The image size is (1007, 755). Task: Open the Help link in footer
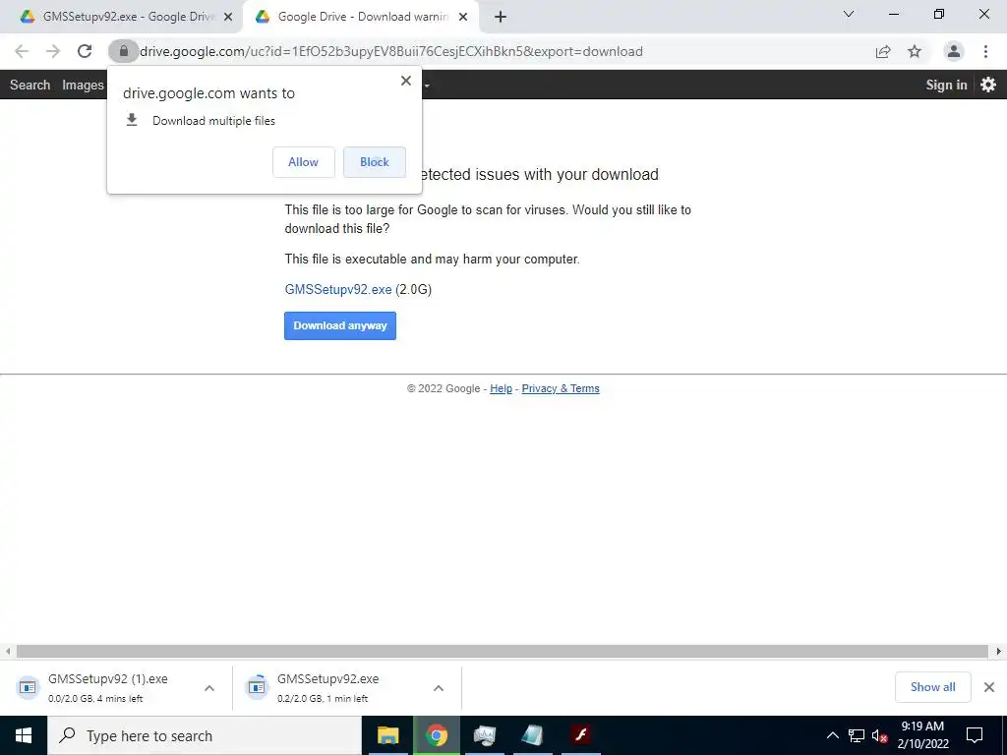(x=501, y=388)
